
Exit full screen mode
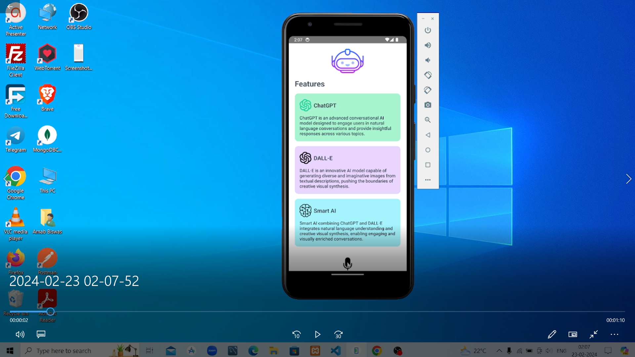pyautogui.click(x=594, y=335)
